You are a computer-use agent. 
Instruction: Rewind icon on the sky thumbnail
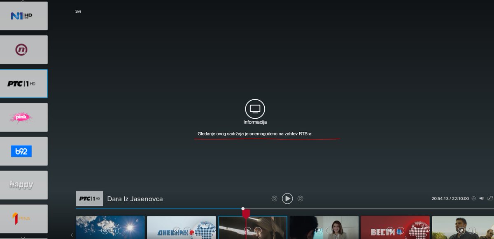tap(105, 231)
